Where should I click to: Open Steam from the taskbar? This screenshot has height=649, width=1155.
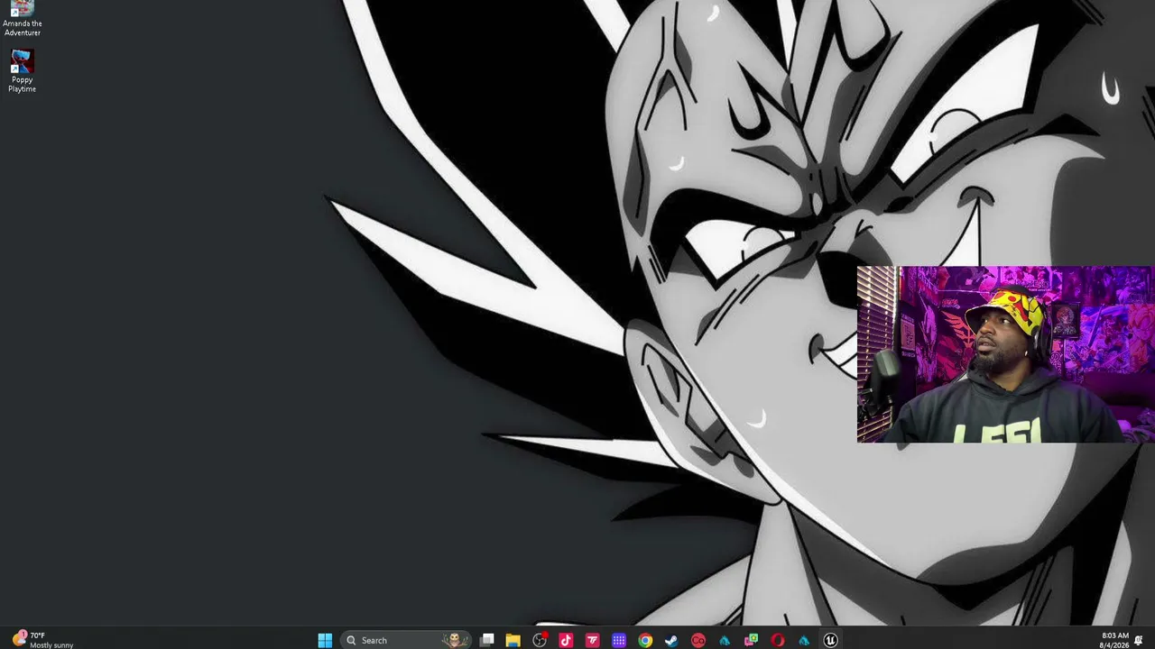(671, 640)
